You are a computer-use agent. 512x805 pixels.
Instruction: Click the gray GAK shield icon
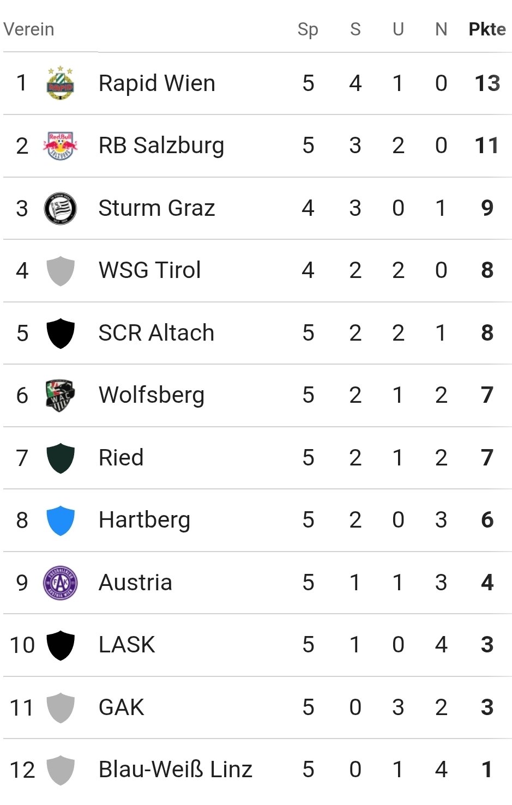point(60,707)
